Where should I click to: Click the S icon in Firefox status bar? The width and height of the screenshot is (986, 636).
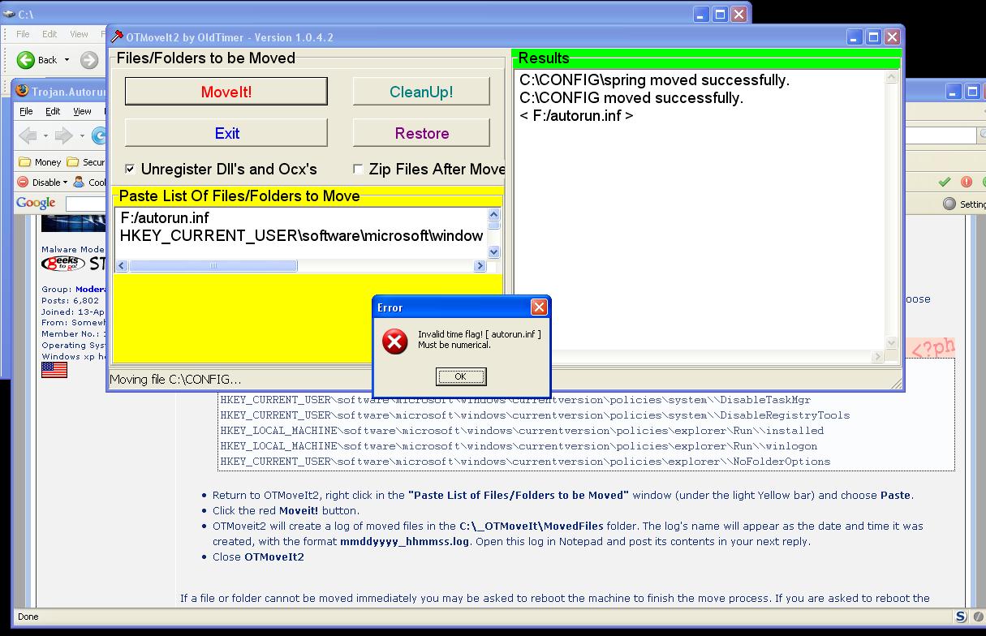[x=961, y=617]
